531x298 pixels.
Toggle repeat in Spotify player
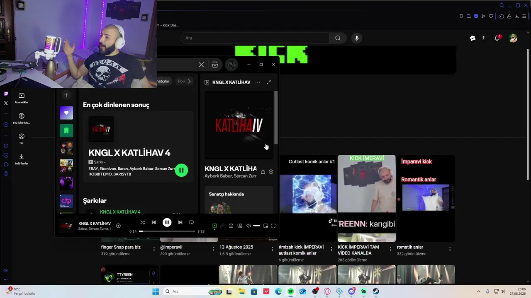coord(191,222)
